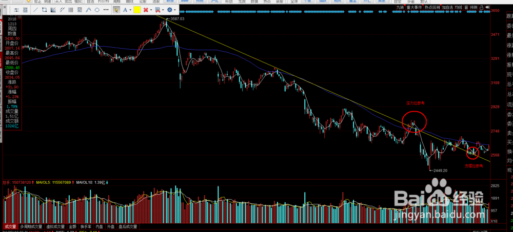Select the measurement ruler drawing tool
This screenshot has width=513, height=232.
click(80, 10)
